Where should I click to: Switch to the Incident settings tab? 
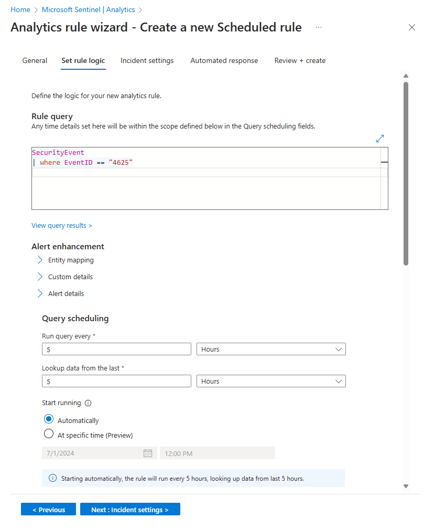147,60
